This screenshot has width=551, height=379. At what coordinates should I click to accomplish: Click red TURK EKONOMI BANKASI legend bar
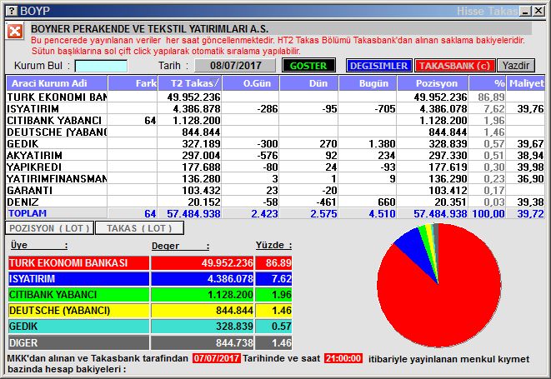pyautogui.click(x=78, y=262)
